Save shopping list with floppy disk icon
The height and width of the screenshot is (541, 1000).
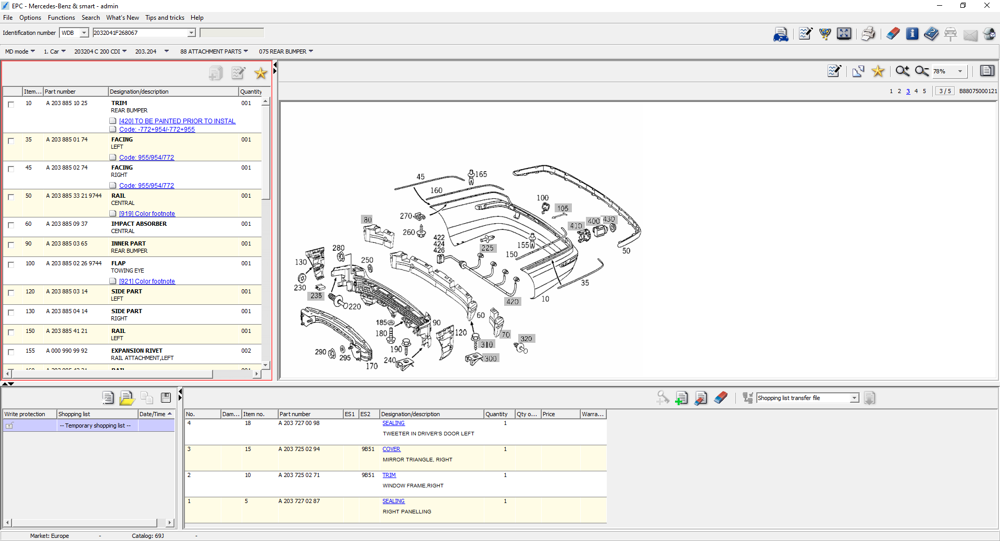coord(166,398)
